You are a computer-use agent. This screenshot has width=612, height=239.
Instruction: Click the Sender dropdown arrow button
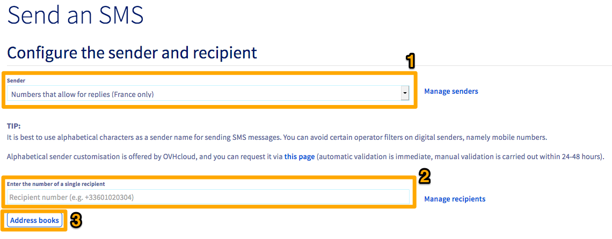[405, 94]
